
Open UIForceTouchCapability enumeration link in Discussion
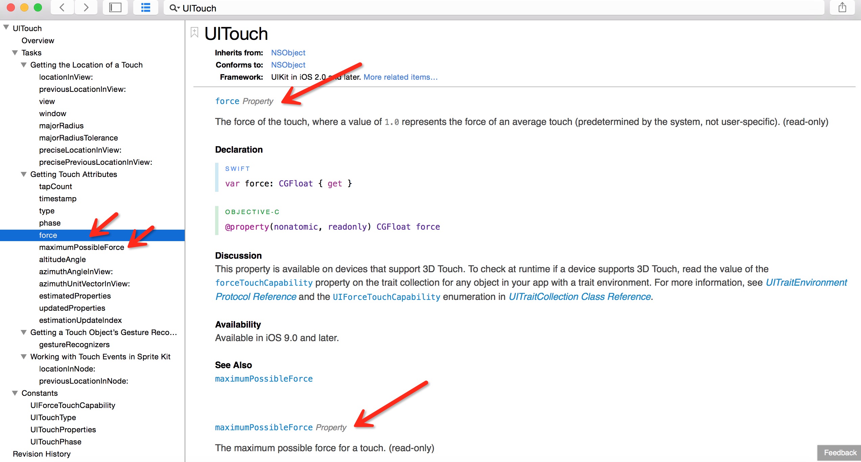tap(387, 297)
